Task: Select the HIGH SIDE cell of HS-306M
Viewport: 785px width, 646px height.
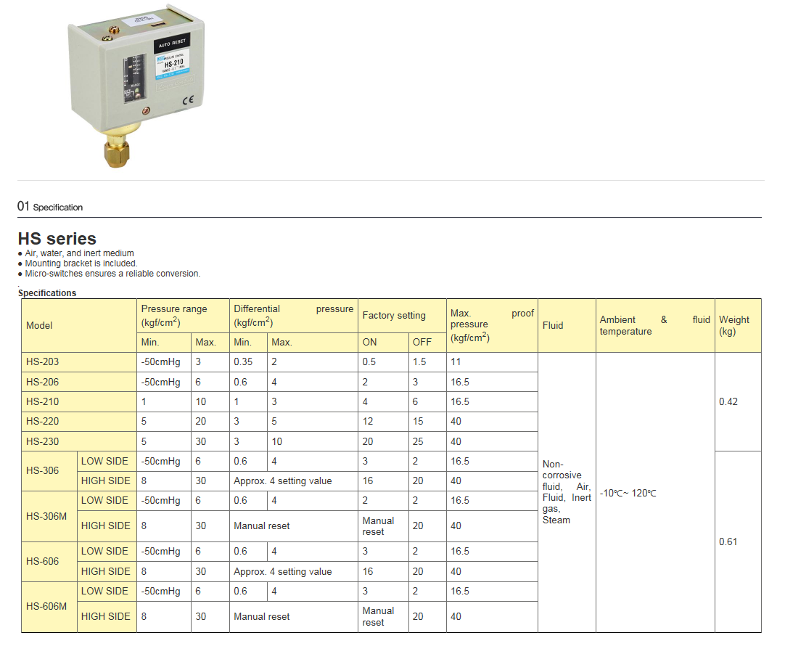Action: pos(107,526)
